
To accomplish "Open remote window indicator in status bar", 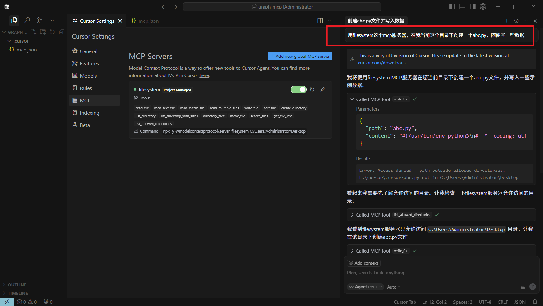I will 7,302.
